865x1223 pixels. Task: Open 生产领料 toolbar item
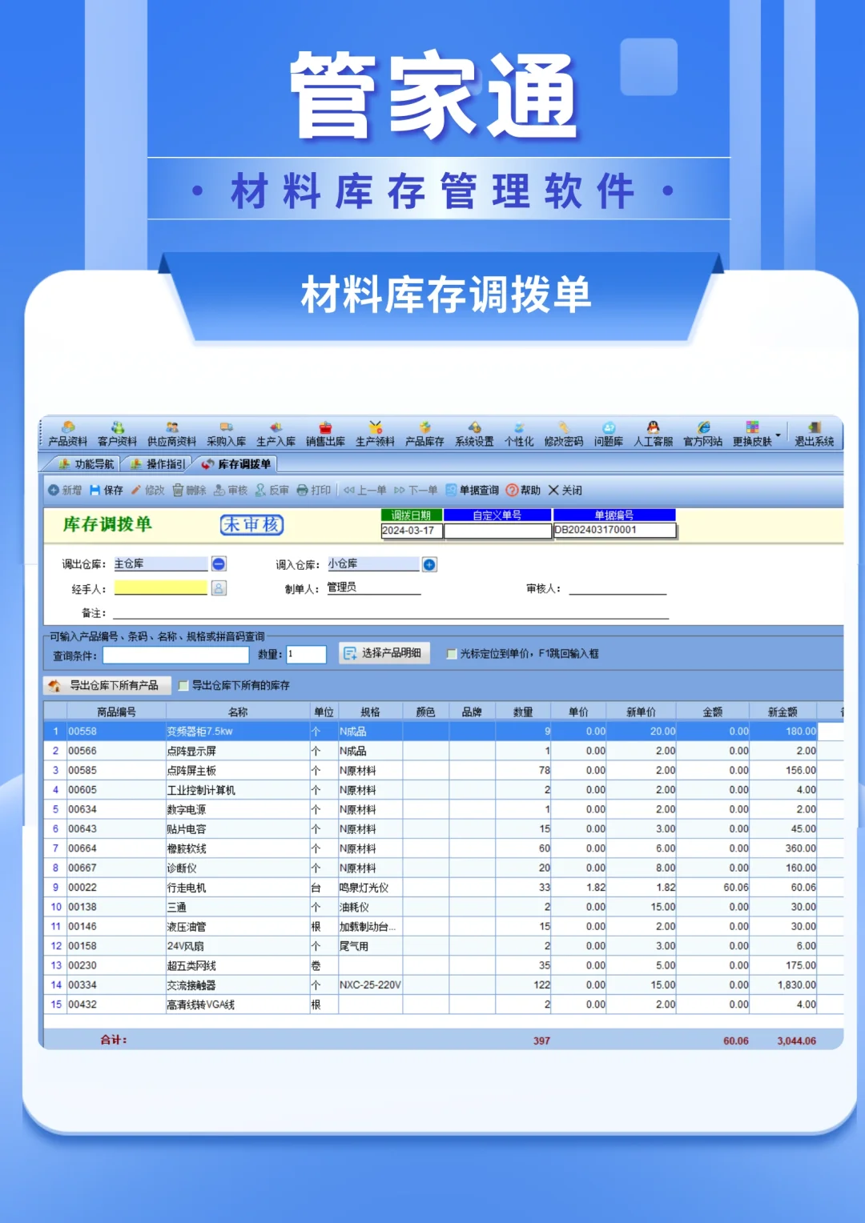coord(376,434)
